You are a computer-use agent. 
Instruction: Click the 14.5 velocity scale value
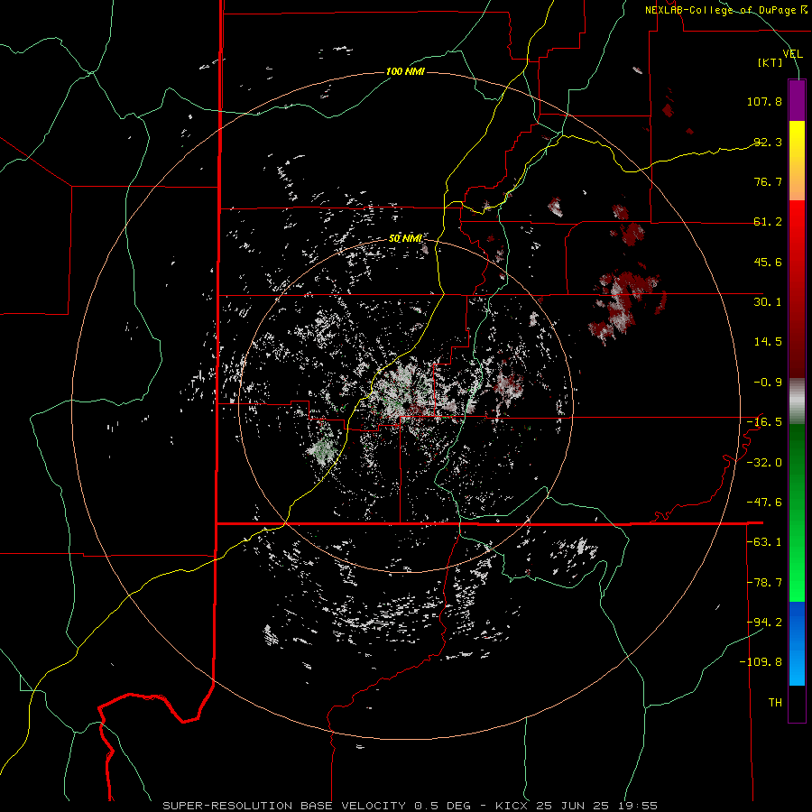click(768, 342)
